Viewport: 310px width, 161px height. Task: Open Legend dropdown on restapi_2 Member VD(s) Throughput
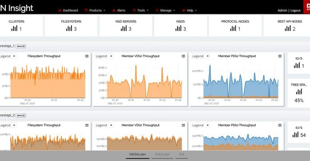(x=104, y=125)
